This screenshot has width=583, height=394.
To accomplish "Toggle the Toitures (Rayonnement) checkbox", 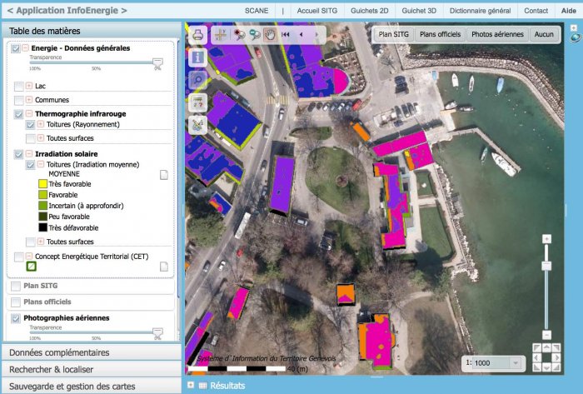I will tap(30, 124).
